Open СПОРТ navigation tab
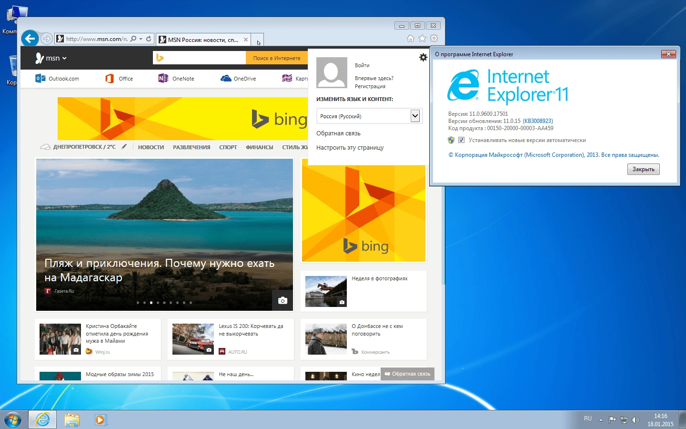686x429 pixels. [x=228, y=147]
